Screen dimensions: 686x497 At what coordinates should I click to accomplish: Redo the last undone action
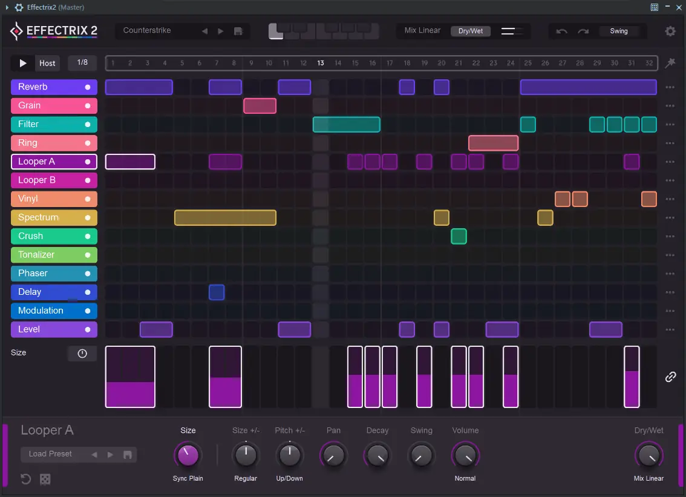point(583,31)
